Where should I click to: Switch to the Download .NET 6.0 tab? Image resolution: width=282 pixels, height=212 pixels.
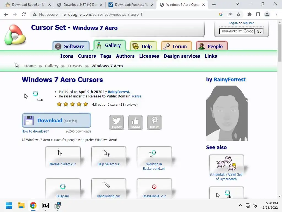(80, 5)
